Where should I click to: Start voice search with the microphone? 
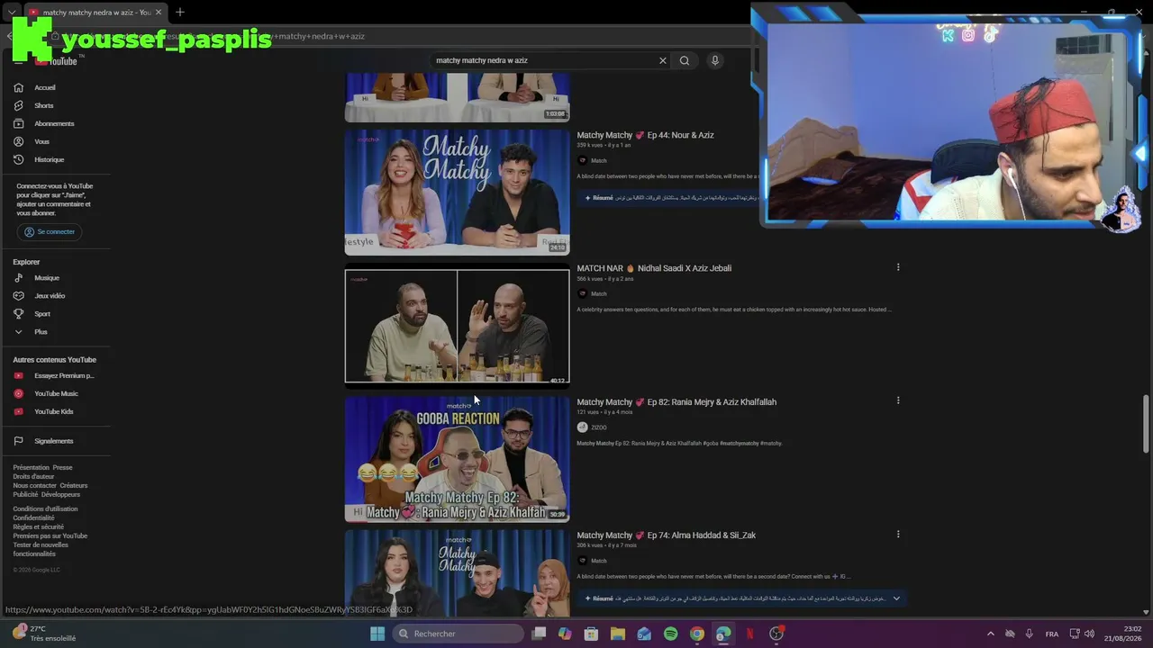[x=715, y=60]
